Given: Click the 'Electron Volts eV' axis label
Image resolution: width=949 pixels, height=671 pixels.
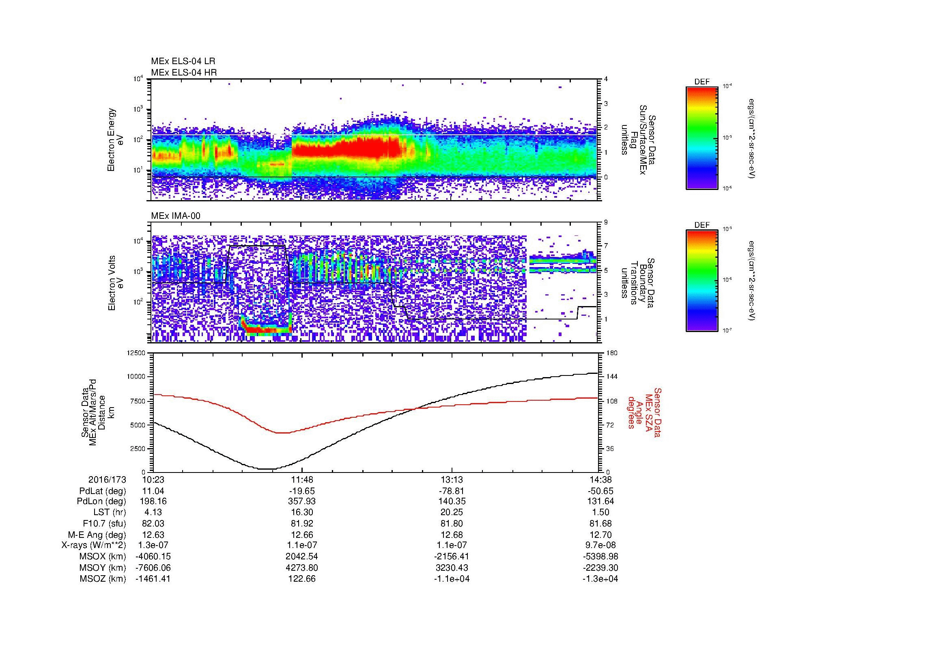Looking at the screenshot, I should pyautogui.click(x=115, y=283).
